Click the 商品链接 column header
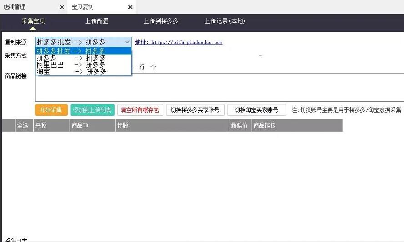Screen dimensions: 404x242 (x=297, y=125)
